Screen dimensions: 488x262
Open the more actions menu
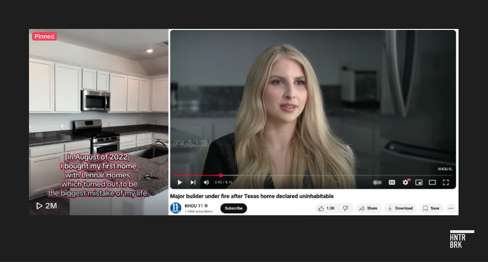pos(451,208)
